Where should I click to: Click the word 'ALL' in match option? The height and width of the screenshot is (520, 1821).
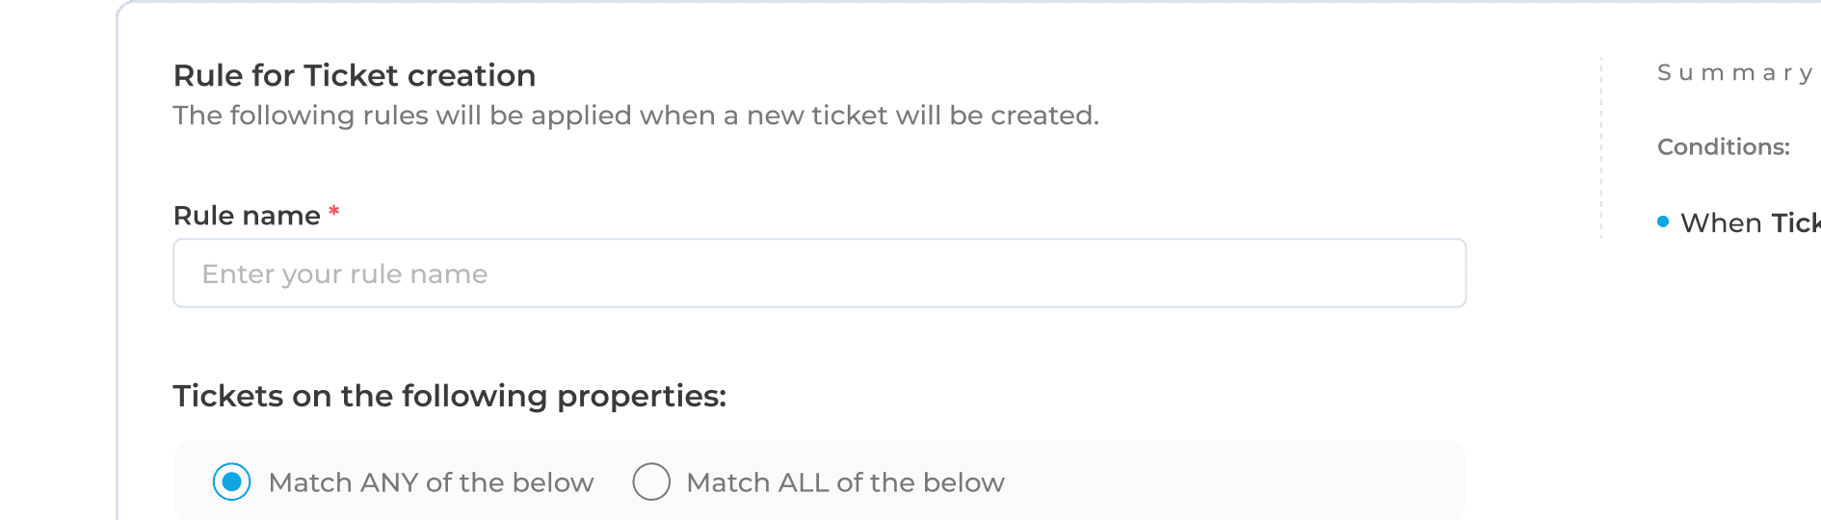pyautogui.click(x=804, y=482)
